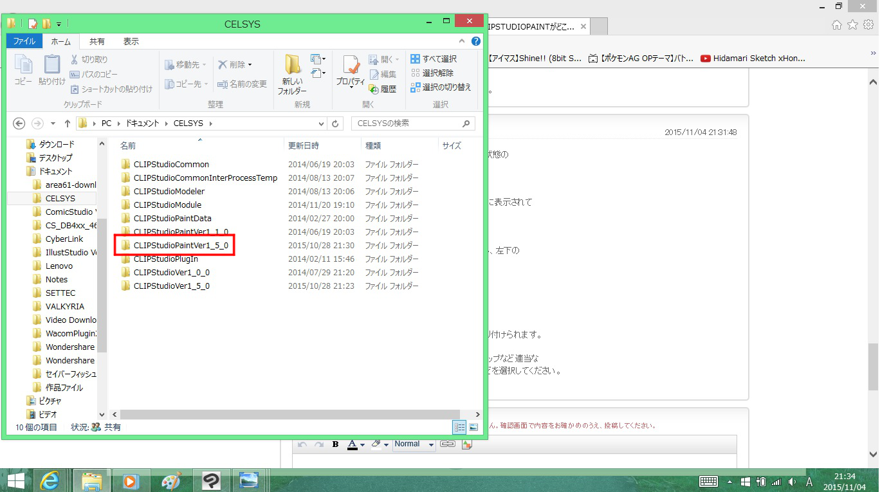Image resolution: width=880 pixels, height=492 pixels.
Task: Switch to View (表示) ribbon tab
Action: pos(131,41)
